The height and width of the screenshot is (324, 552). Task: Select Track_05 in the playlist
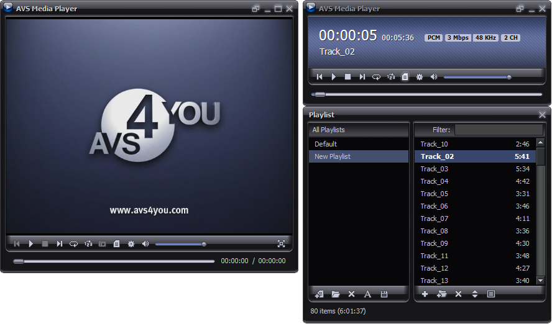point(475,194)
